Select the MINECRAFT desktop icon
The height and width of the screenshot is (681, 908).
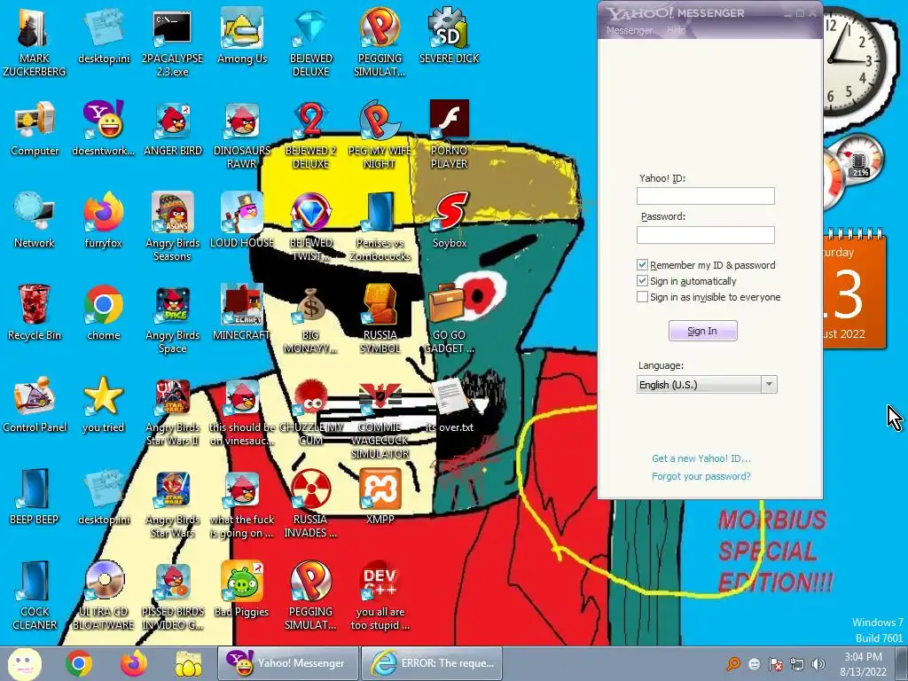241,311
